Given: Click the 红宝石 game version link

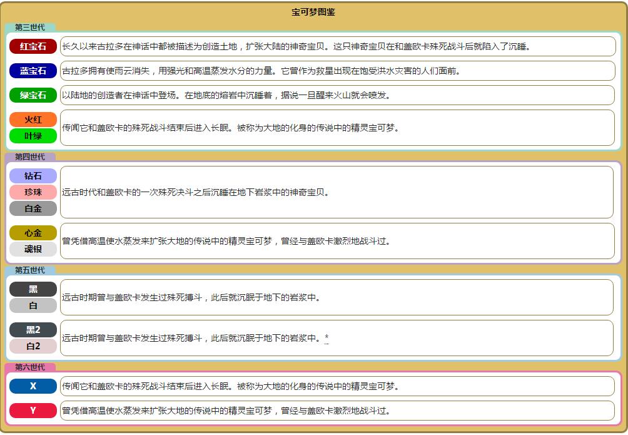Looking at the screenshot, I should click(33, 46).
